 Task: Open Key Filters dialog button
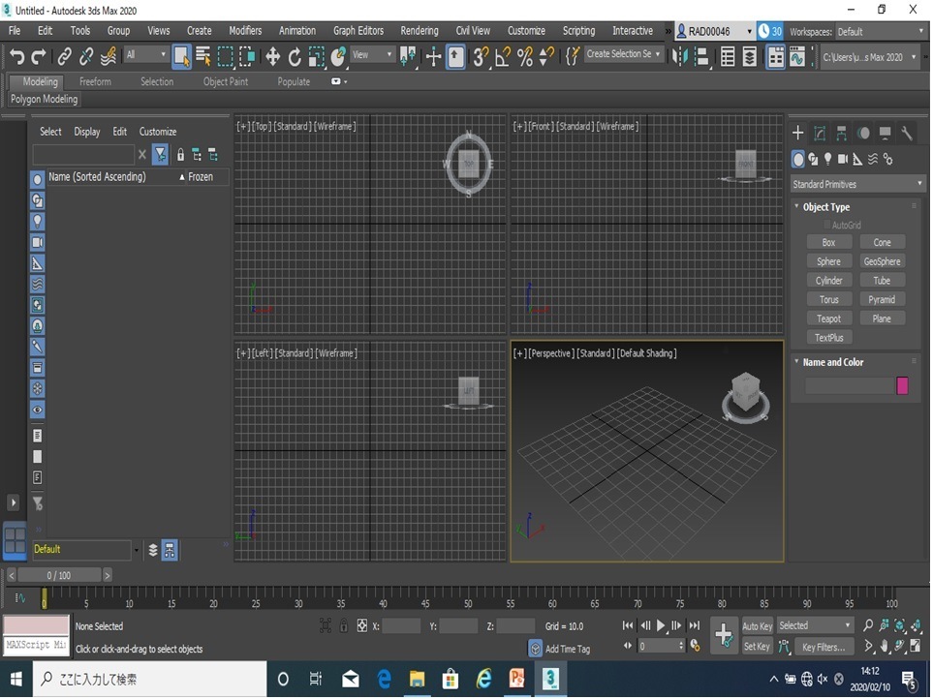click(x=824, y=647)
